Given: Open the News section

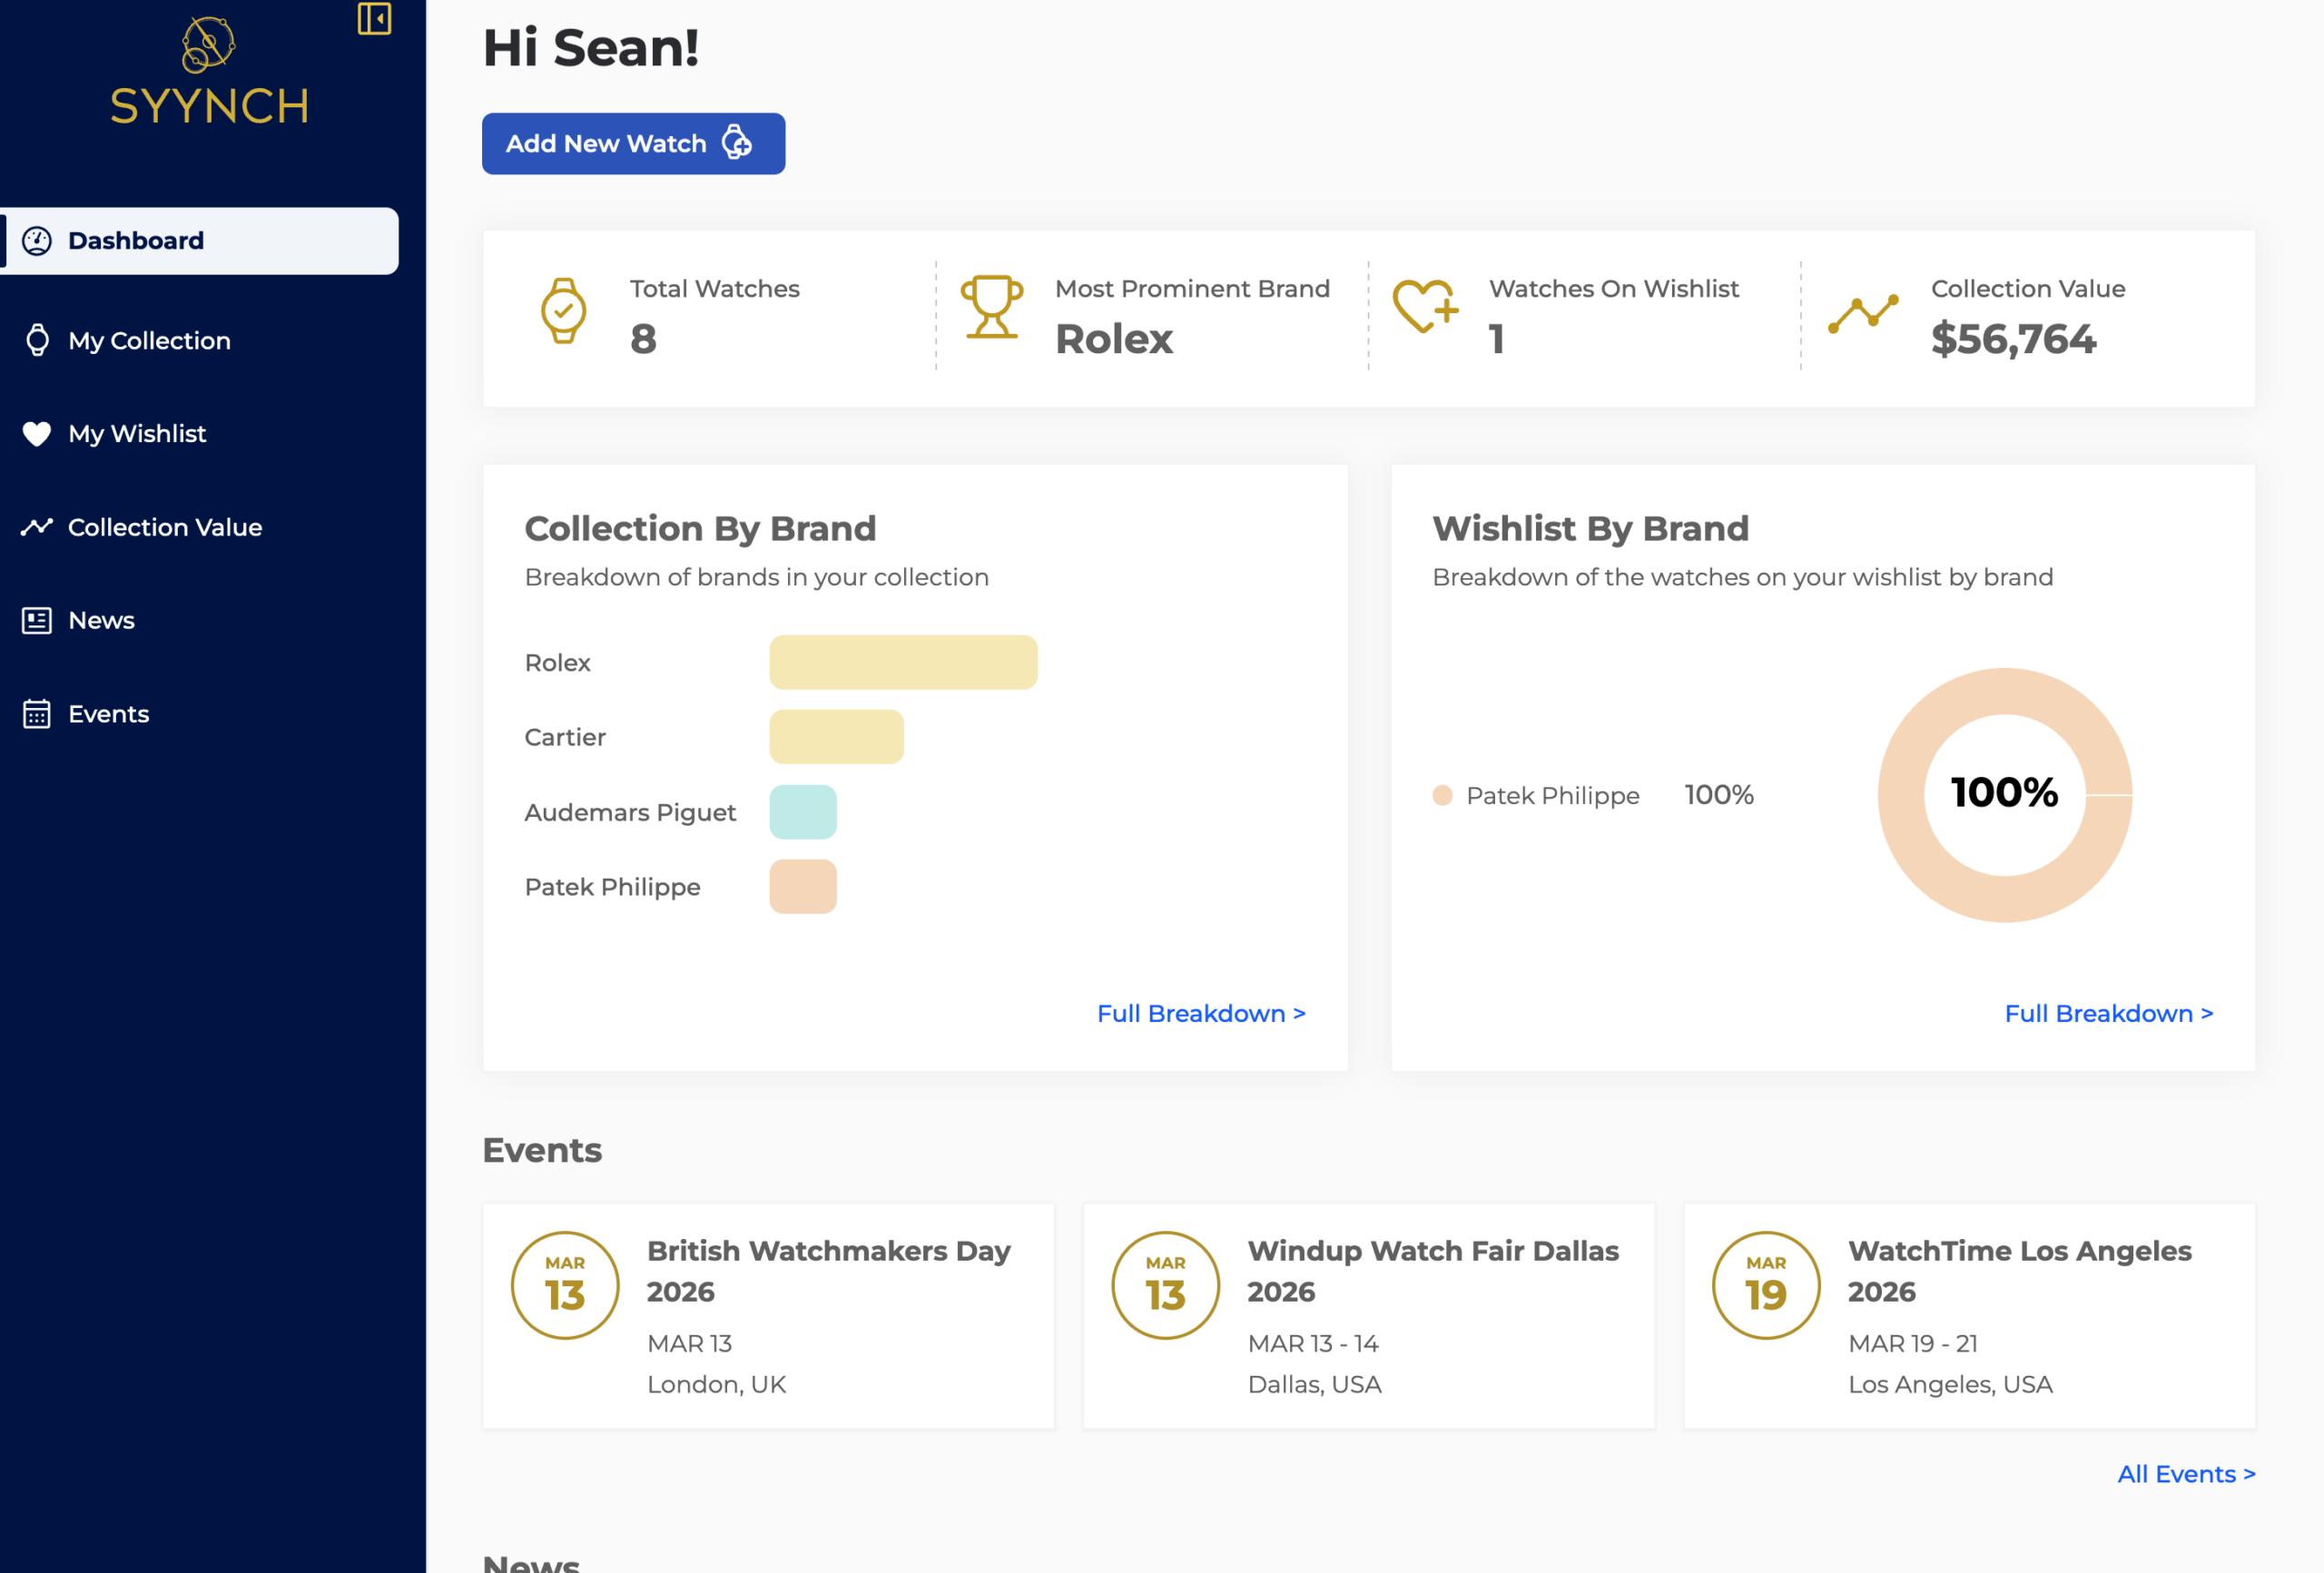Looking at the screenshot, I should 101,620.
